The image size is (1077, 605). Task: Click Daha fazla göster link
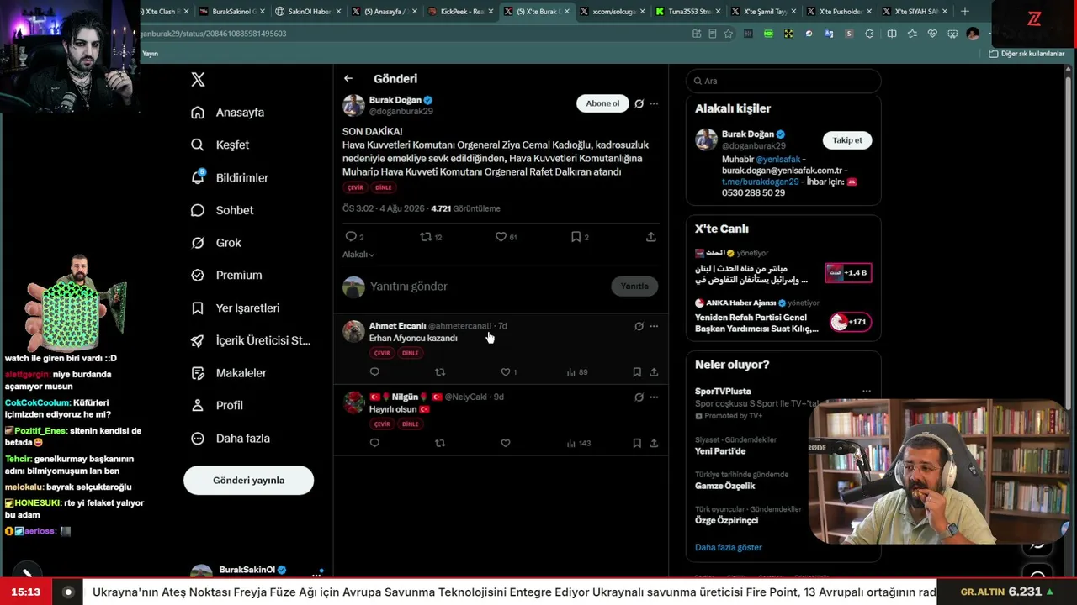coord(729,547)
